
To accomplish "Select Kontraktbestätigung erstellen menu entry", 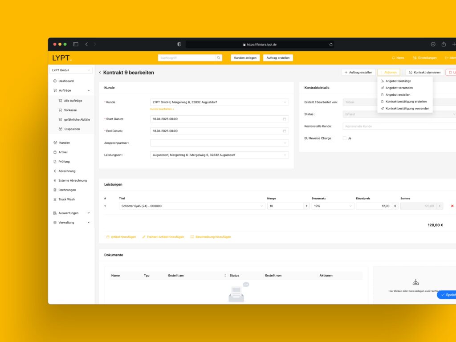I will (x=406, y=102).
